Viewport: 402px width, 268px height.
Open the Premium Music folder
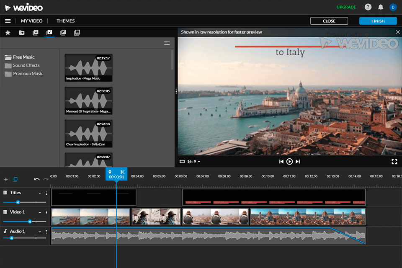click(24, 73)
